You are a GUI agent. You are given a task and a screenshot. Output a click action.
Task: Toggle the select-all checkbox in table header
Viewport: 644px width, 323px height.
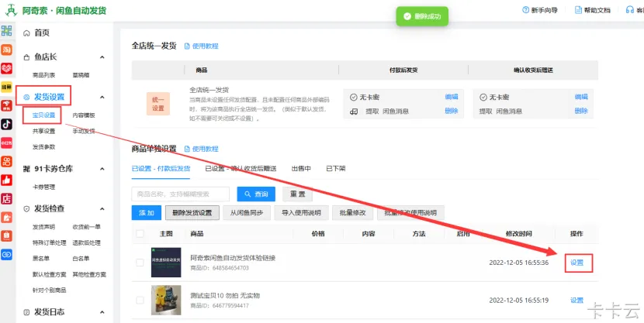pos(140,234)
